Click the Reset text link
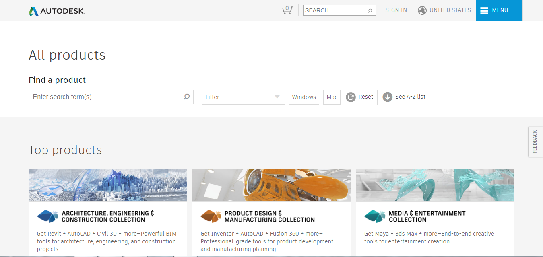 366,97
